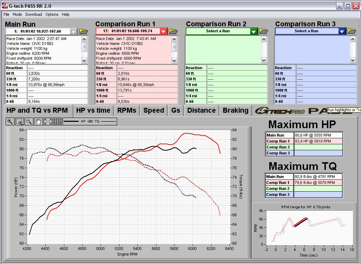This screenshot has height=264, width=361.
Task: Open Comparison Run 2 'Select a Run' dropdown
Action: click(x=254, y=32)
